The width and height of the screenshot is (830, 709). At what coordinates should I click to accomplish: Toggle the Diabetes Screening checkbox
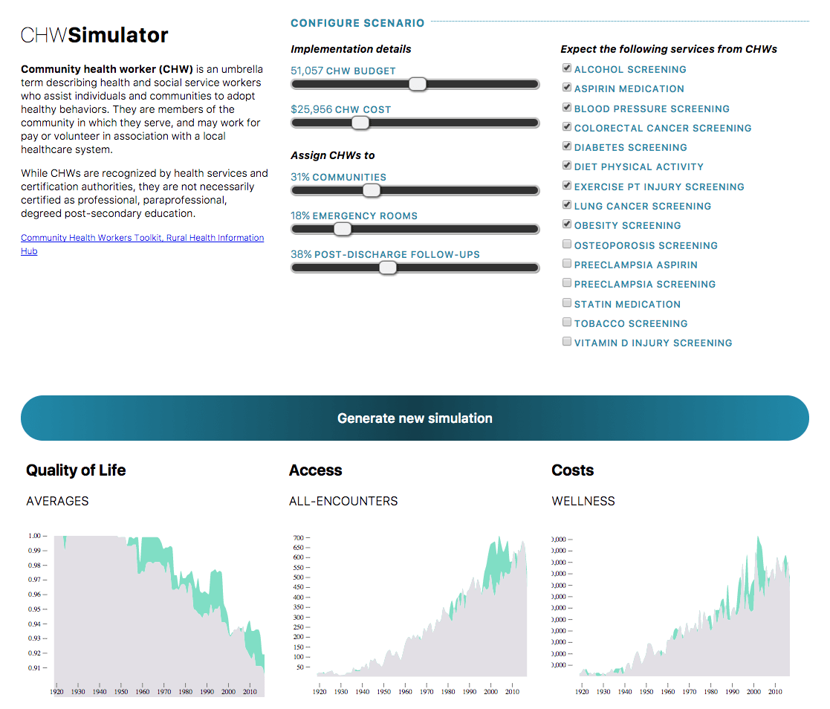pyautogui.click(x=567, y=146)
